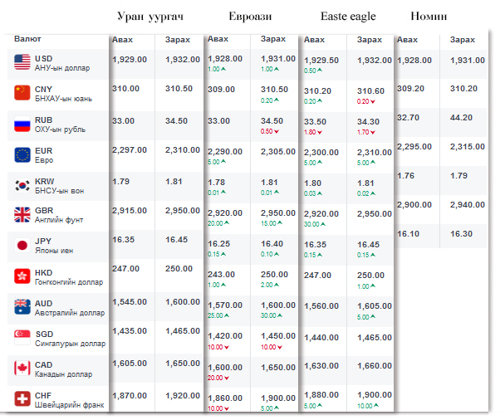This screenshot has width=500, height=420.
Task: Select the CHF Switzerland flag icon
Action: (x=22, y=398)
